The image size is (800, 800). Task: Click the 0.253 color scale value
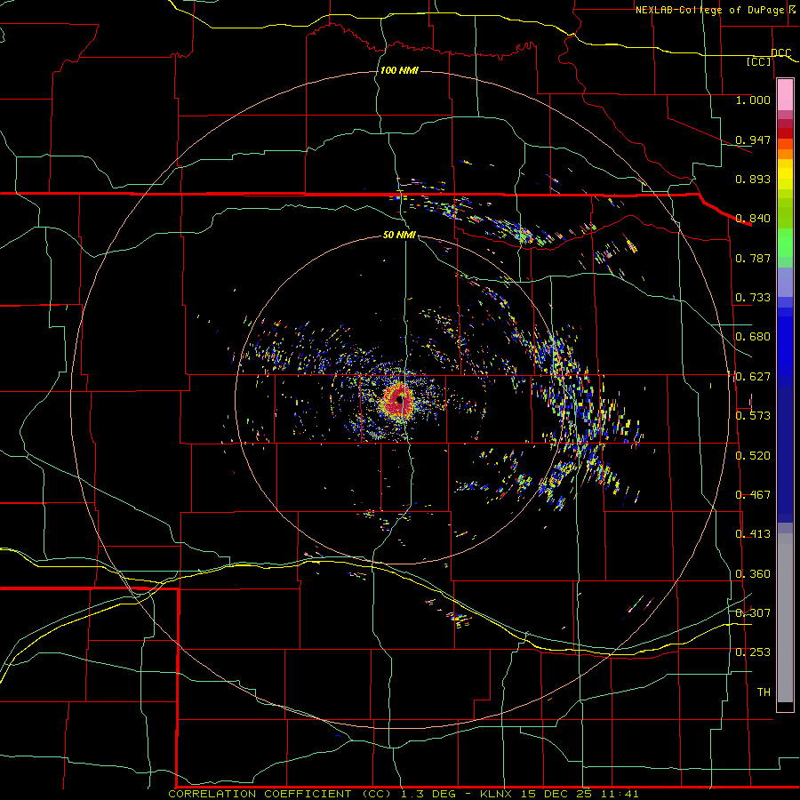[x=753, y=652]
